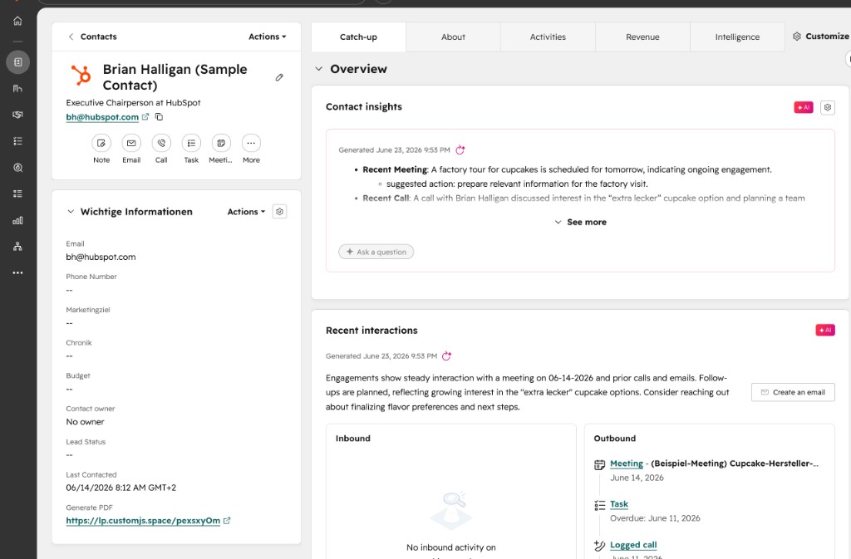Open the More actions circle button
Image resolution: width=851 pixels, height=559 pixels.
(x=251, y=143)
